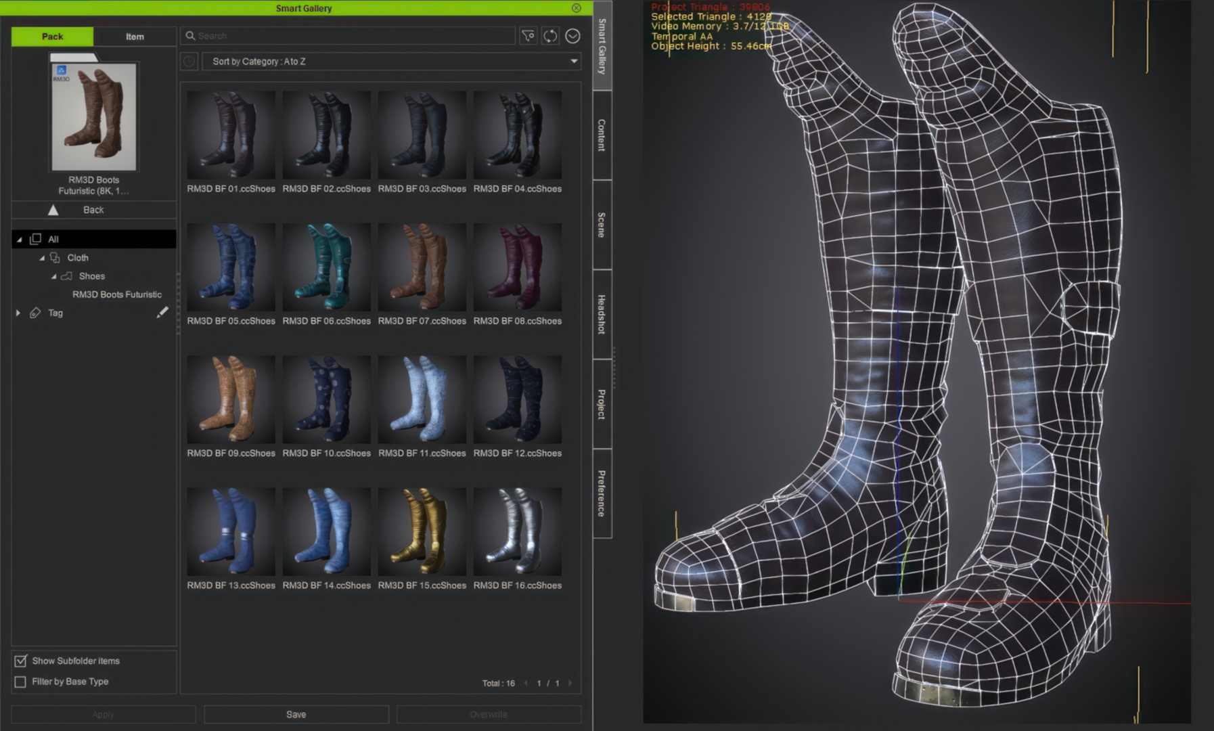Select RM3D BF 12.ccShoes thumbnail
This screenshot has width=1214, height=731.
[517, 399]
